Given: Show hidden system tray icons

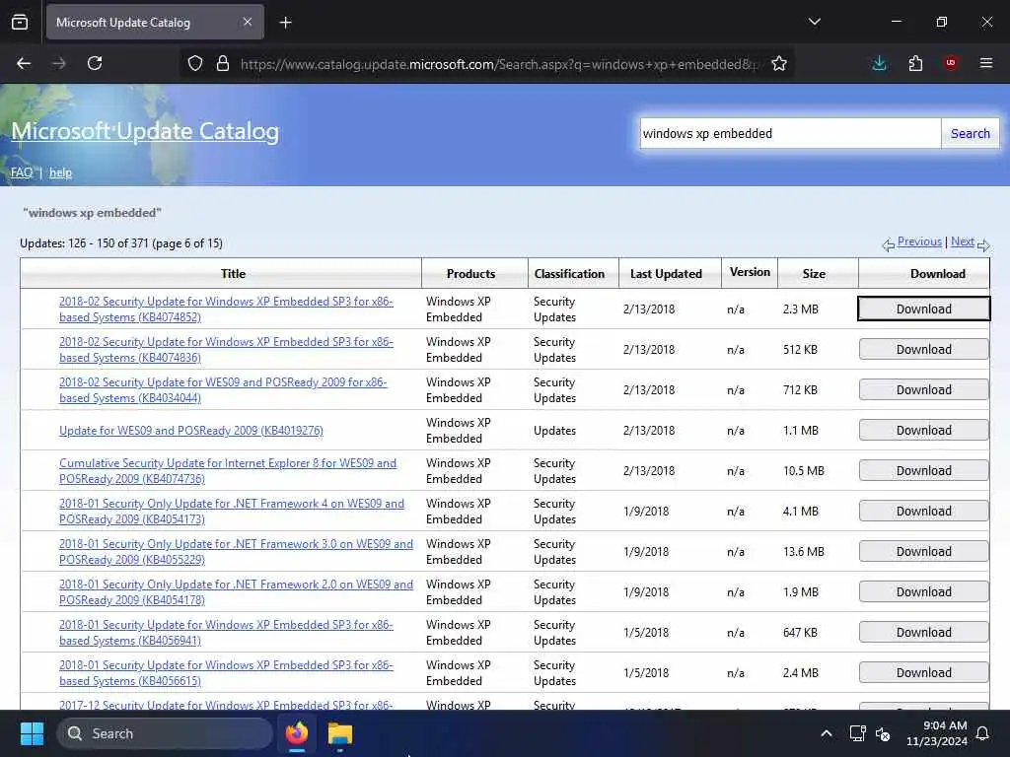Looking at the screenshot, I should click(827, 733).
